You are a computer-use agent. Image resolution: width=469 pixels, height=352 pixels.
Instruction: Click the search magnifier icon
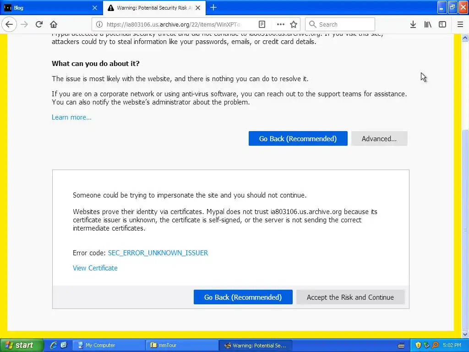pyautogui.click(x=312, y=24)
